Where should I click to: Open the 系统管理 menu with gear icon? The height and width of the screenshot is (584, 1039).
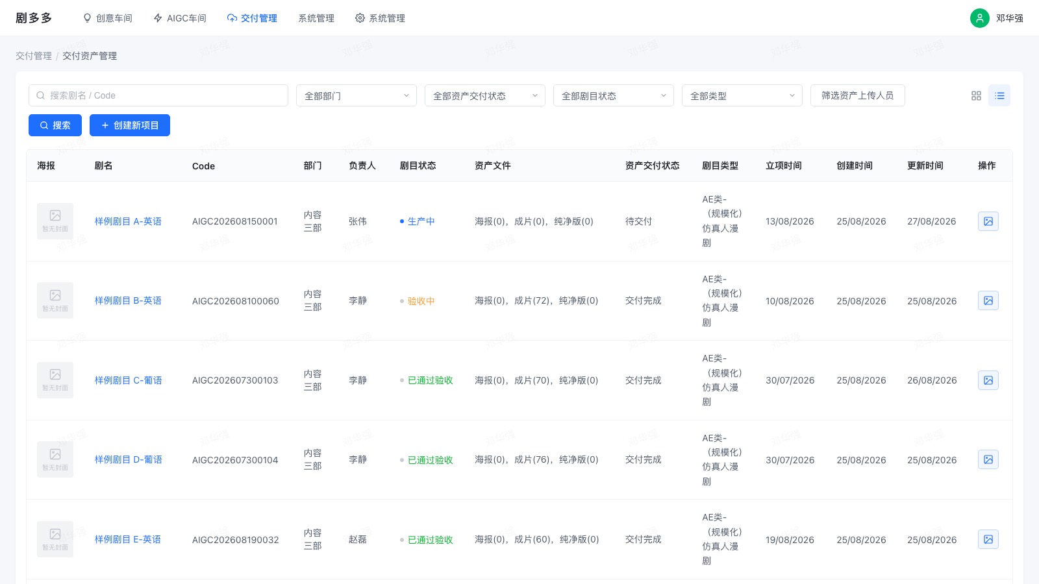pyautogui.click(x=380, y=18)
